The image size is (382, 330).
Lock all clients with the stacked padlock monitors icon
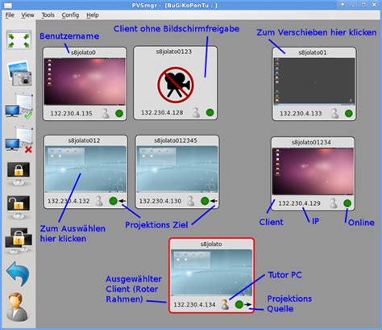tap(19, 240)
